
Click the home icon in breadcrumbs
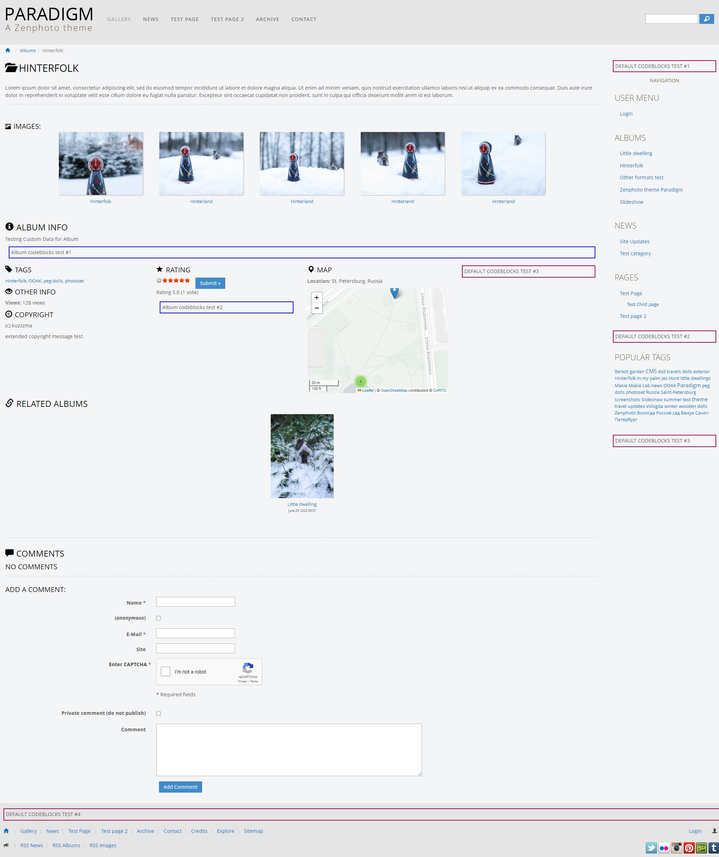(x=8, y=51)
